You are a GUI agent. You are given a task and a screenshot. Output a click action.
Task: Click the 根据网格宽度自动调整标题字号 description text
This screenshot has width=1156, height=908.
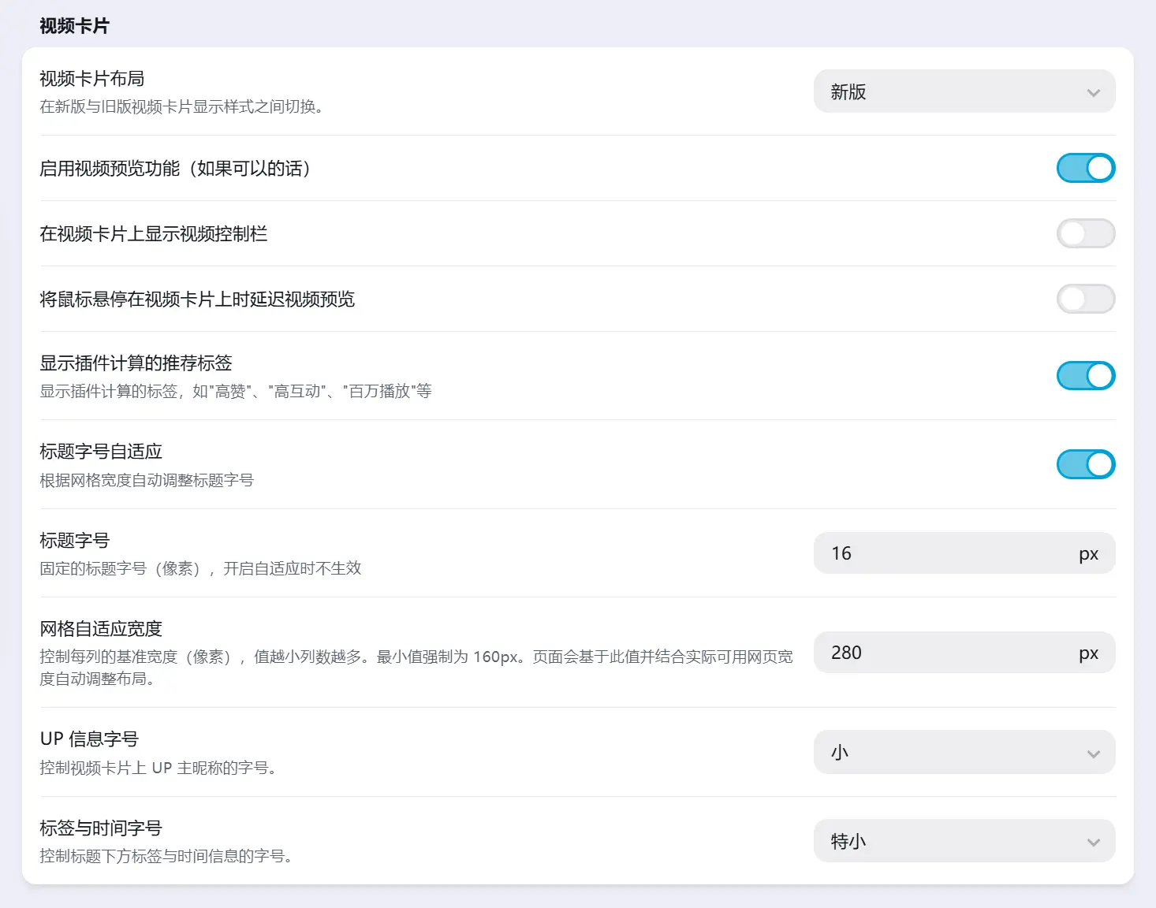pyautogui.click(x=147, y=480)
